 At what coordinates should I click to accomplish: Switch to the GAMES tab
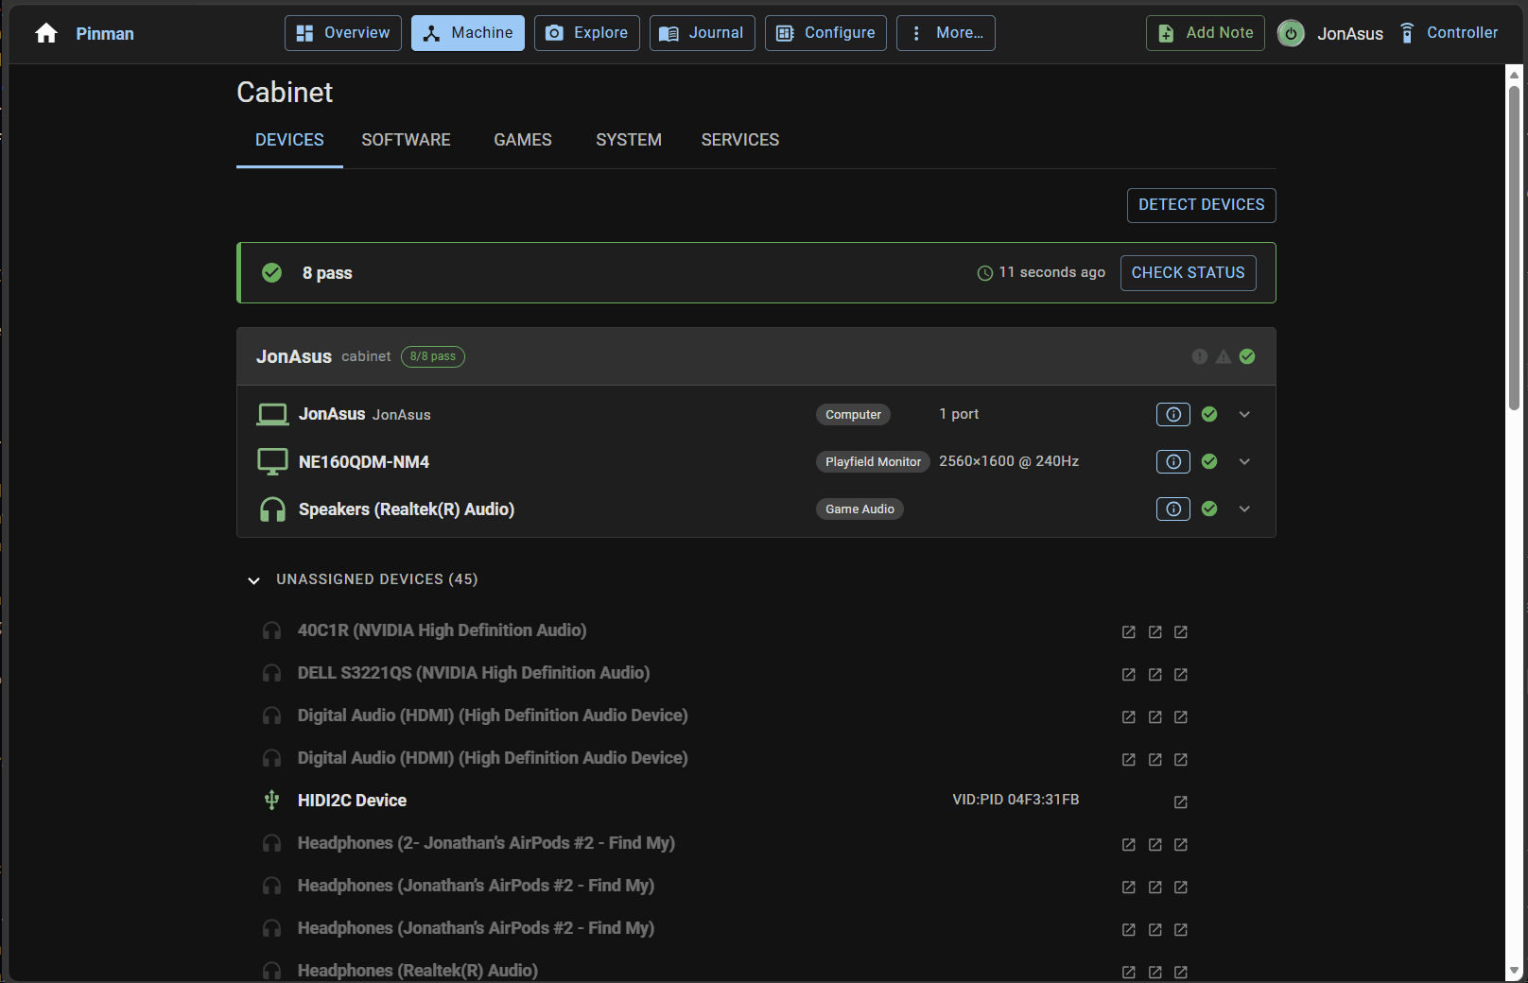pos(523,140)
